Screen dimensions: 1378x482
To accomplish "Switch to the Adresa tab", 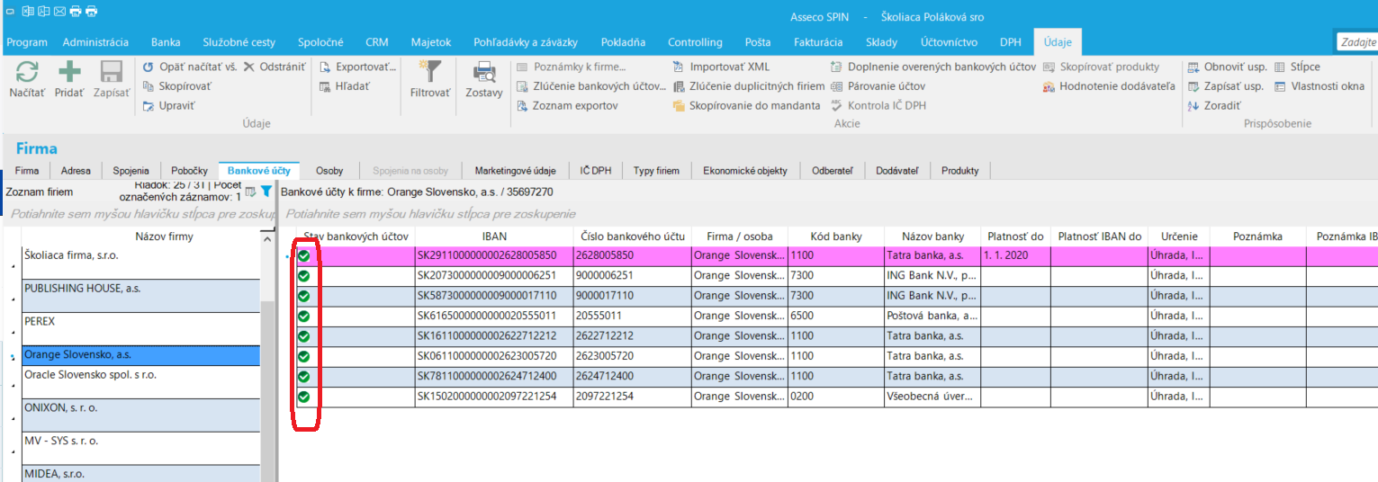I will tap(76, 171).
